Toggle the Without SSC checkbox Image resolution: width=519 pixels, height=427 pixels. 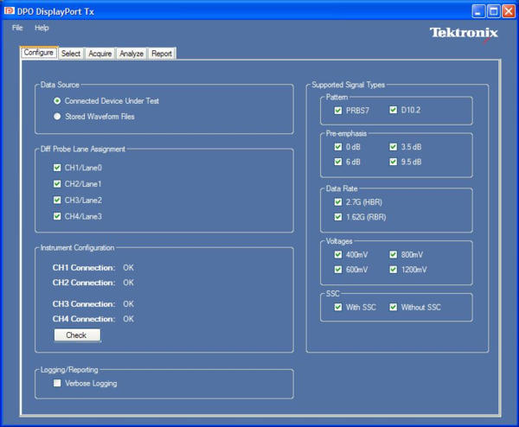[x=394, y=307]
